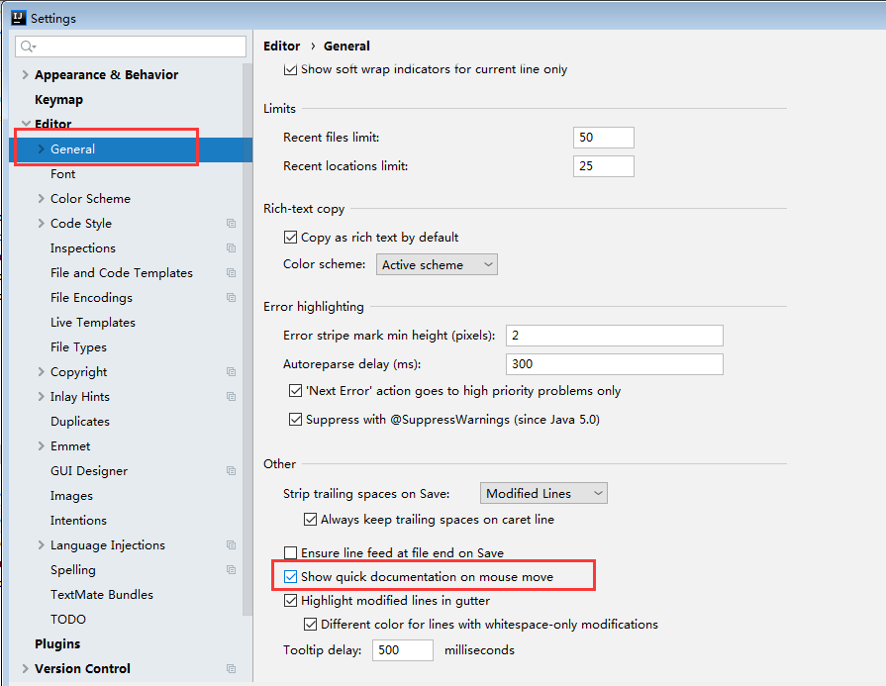
Task: Expand the Color Scheme tree node
Action: click(x=41, y=199)
